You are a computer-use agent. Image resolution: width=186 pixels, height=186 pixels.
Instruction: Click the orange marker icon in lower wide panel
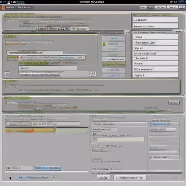coord(6,103)
